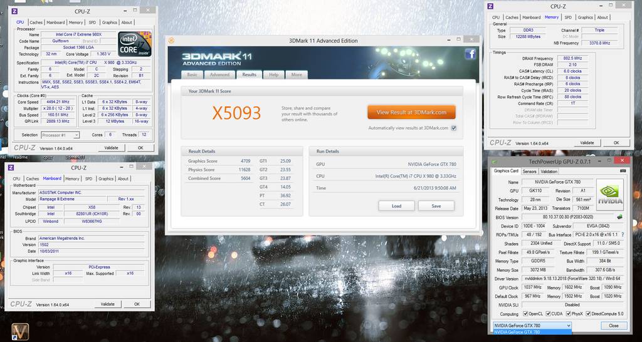
Task: Click the Save button in Run Details
Action: point(436,206)
